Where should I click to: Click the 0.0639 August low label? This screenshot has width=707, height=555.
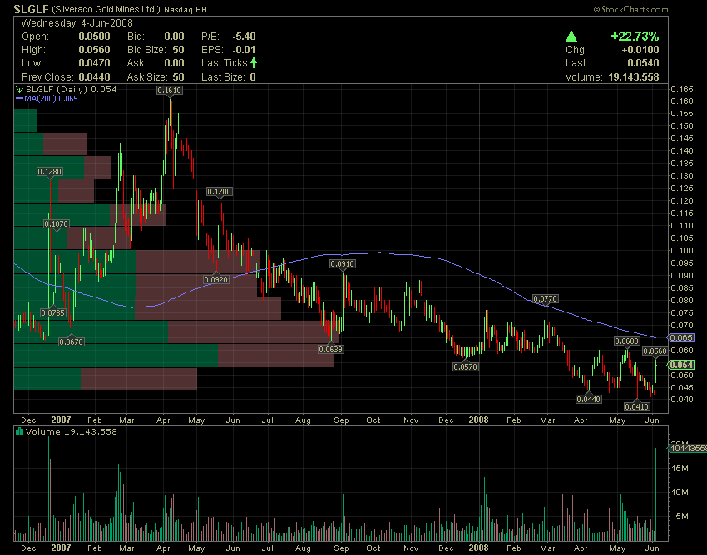click(x=330, y=349)
